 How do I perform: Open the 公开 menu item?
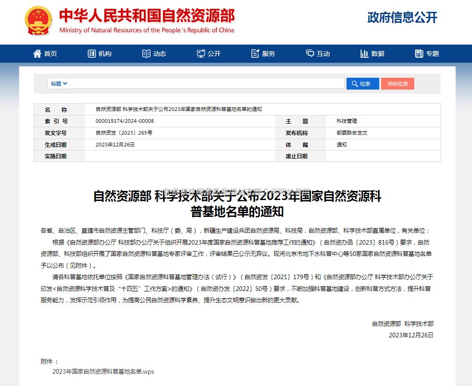(x=209, y=54)
